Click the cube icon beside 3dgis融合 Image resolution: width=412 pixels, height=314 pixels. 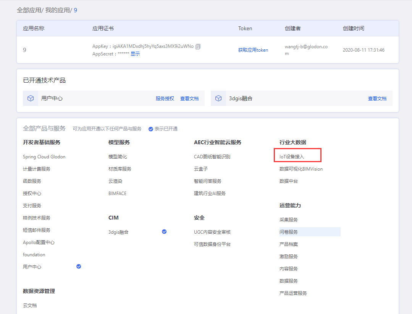218,98
